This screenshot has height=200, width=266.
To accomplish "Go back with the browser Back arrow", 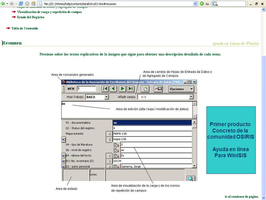I will 3,4.
